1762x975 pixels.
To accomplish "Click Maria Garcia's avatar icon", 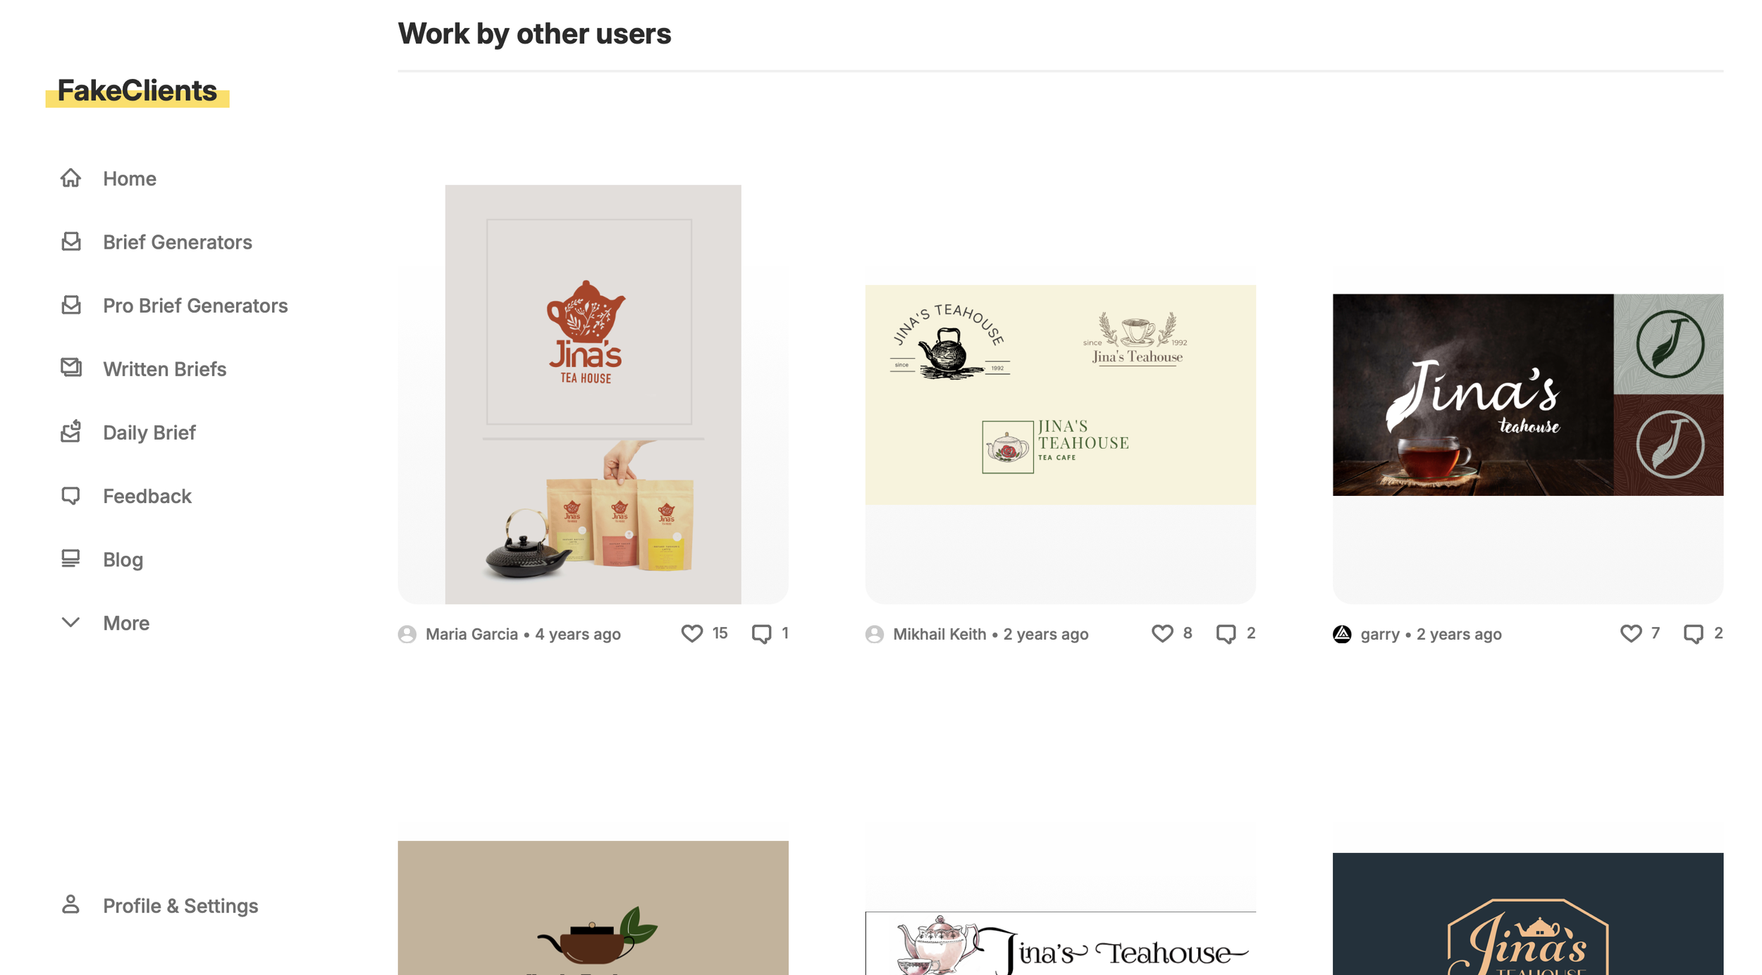I will [407, 634].
